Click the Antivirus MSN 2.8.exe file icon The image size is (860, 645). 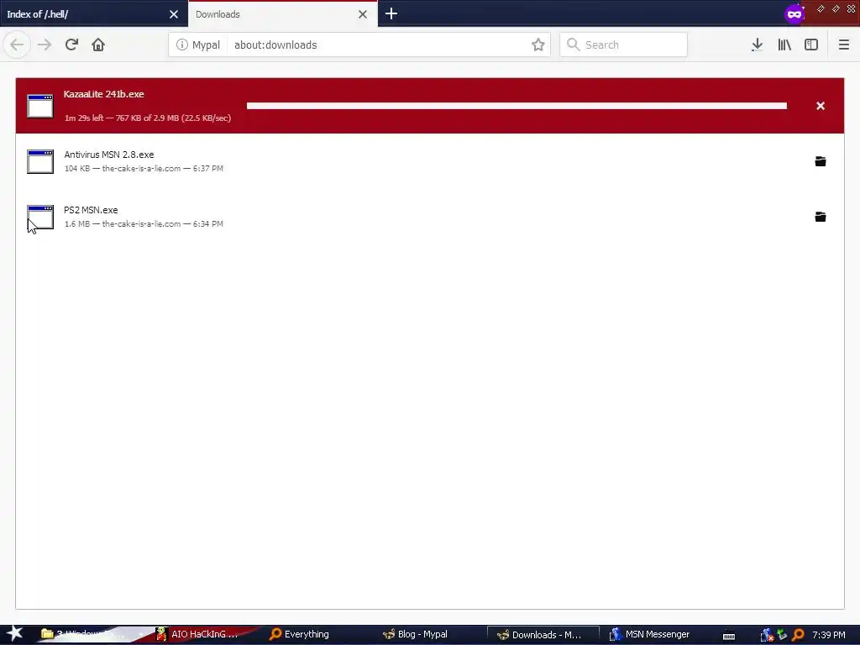pos(40,161)
